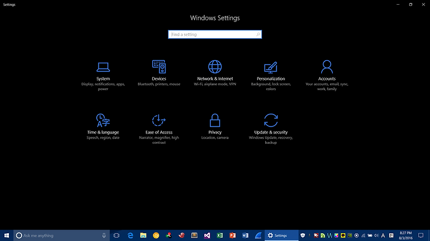The height and width of the screenshot is (241, 430).
Task: Click Cortana Ask me anything box
Action: coord(62,236)
